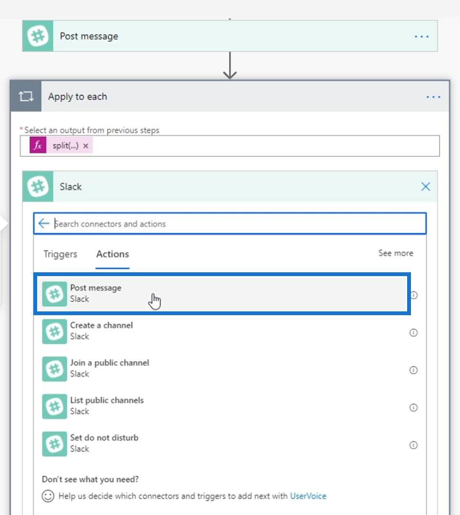The height and width of the screenshot is (515, 460).
Task: Remove the split(...) expression token
Action: point(86,146)
